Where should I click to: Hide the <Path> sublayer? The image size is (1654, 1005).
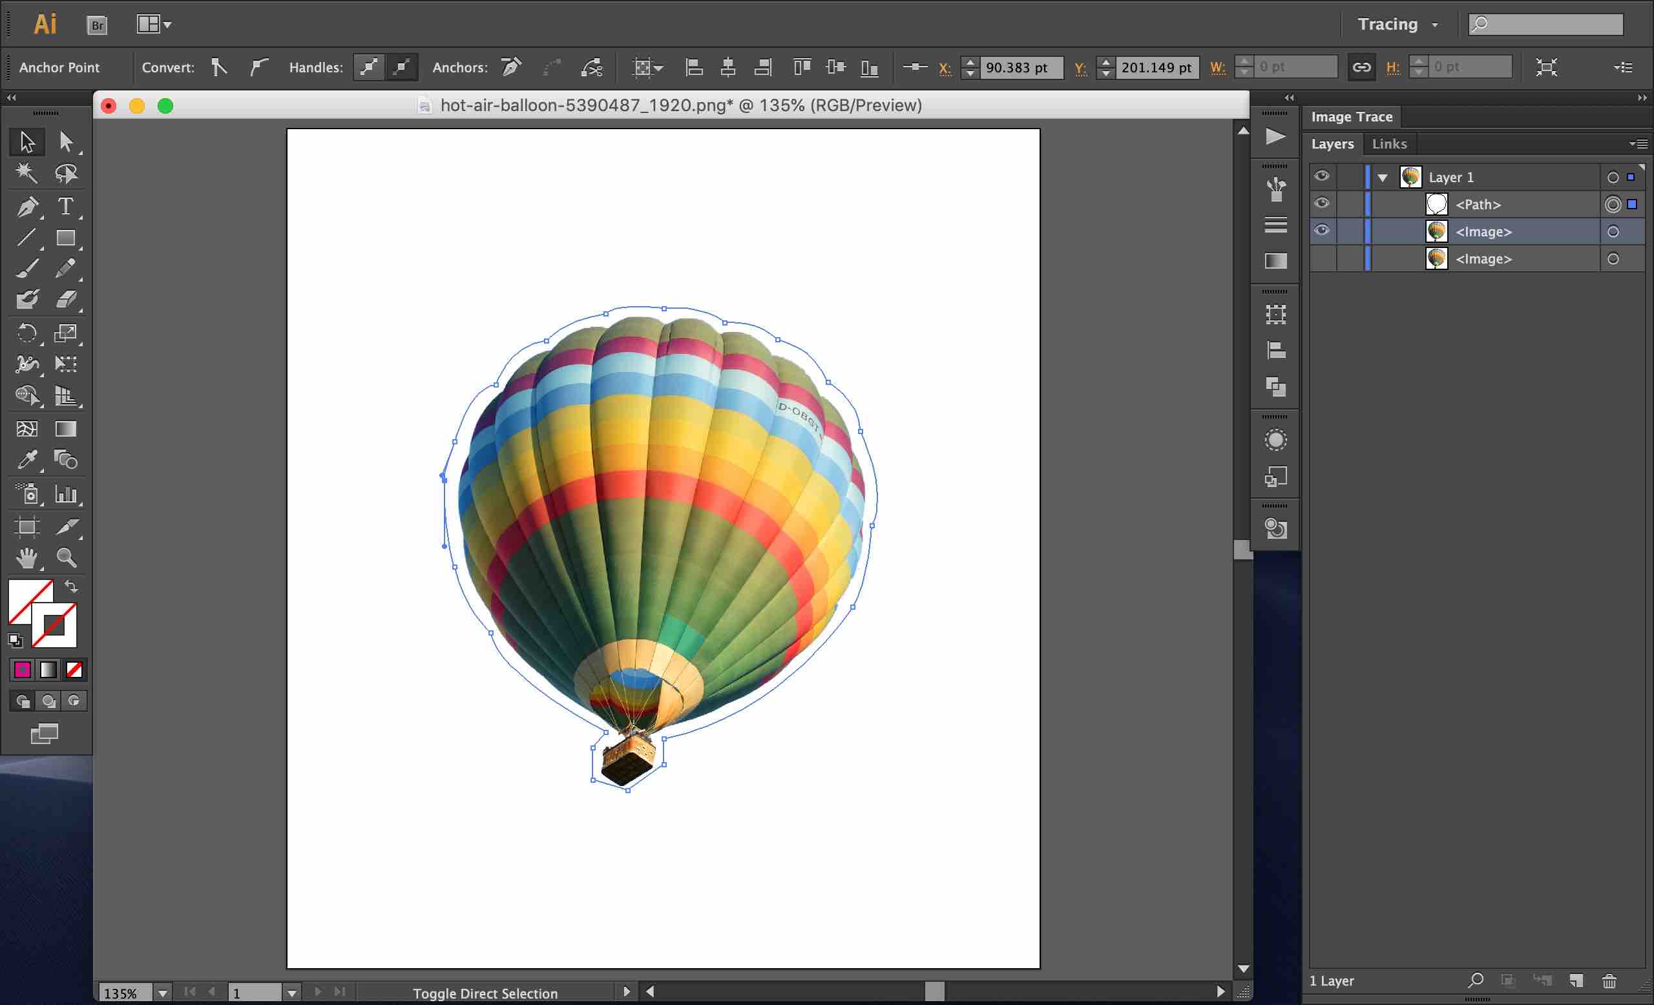click(1322, 203)
